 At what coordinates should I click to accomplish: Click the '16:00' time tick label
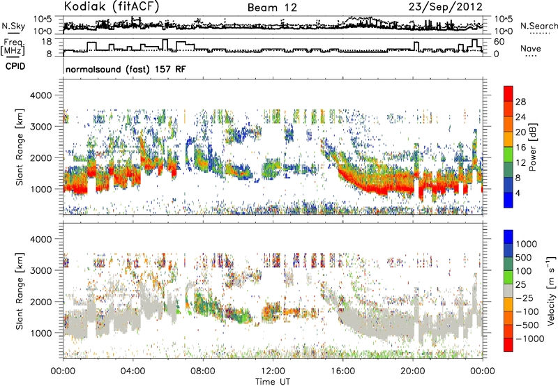coord(342,371)
